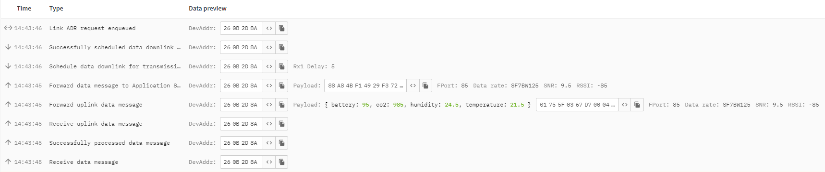Copy DevAddr in Receive uplink data message row
The width and height of the screenshot is (825, 172).
(x=282, y=124)
